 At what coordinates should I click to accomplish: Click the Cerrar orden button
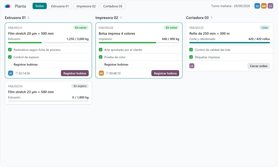point(259,66)
